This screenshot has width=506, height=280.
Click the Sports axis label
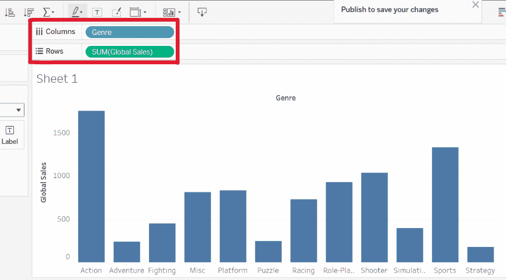[445, 271]
